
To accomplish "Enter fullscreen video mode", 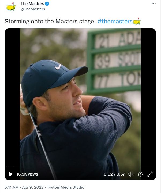I will [150, 174].
